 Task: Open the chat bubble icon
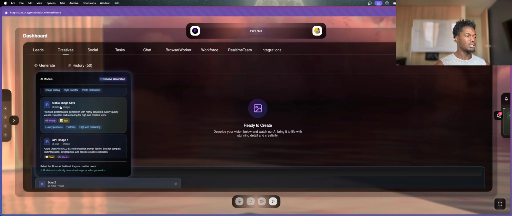click(500, 204)
